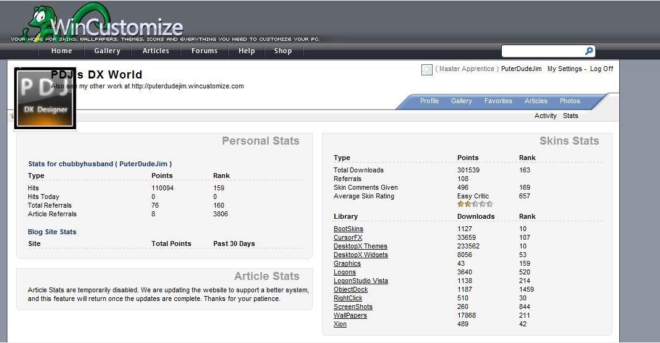Click the Average Skin Rating stars

(475, 204)
